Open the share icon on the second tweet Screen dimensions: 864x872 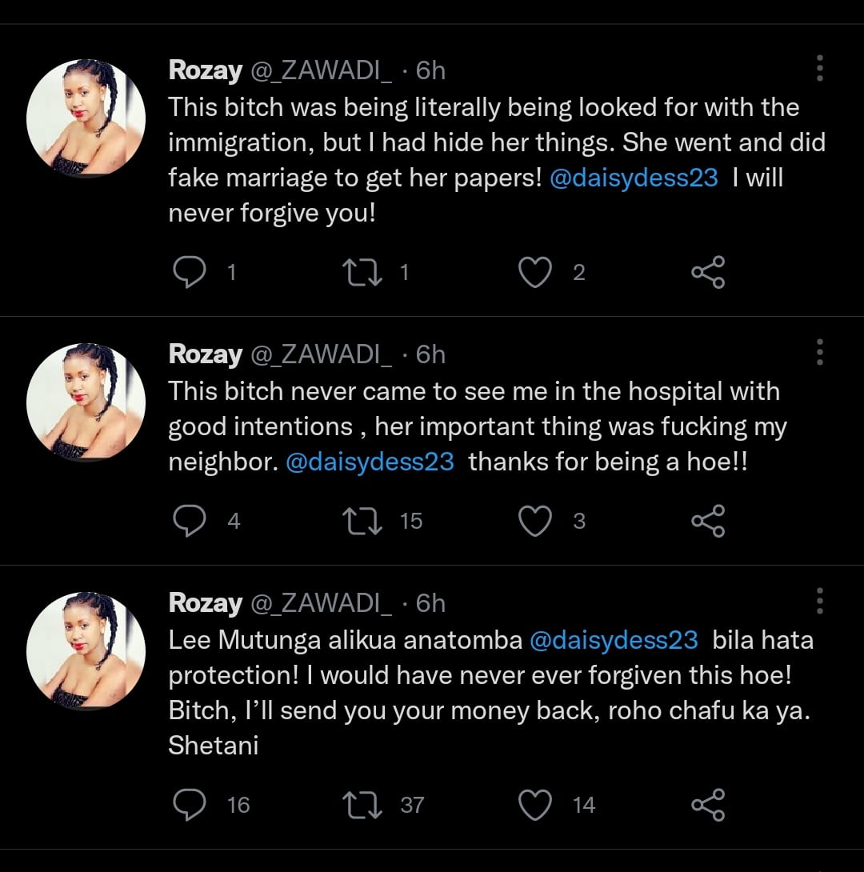(x=707, y=520)
